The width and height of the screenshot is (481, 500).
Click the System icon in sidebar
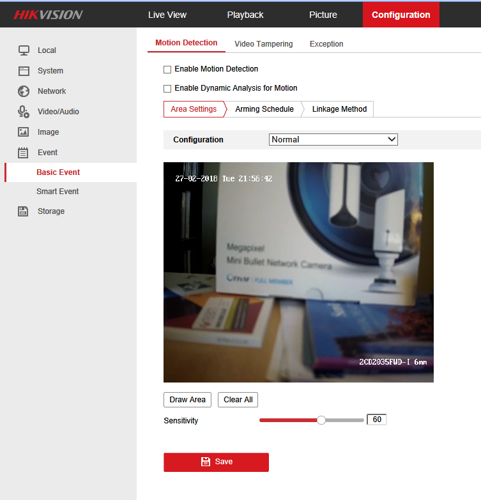[24, 71]
